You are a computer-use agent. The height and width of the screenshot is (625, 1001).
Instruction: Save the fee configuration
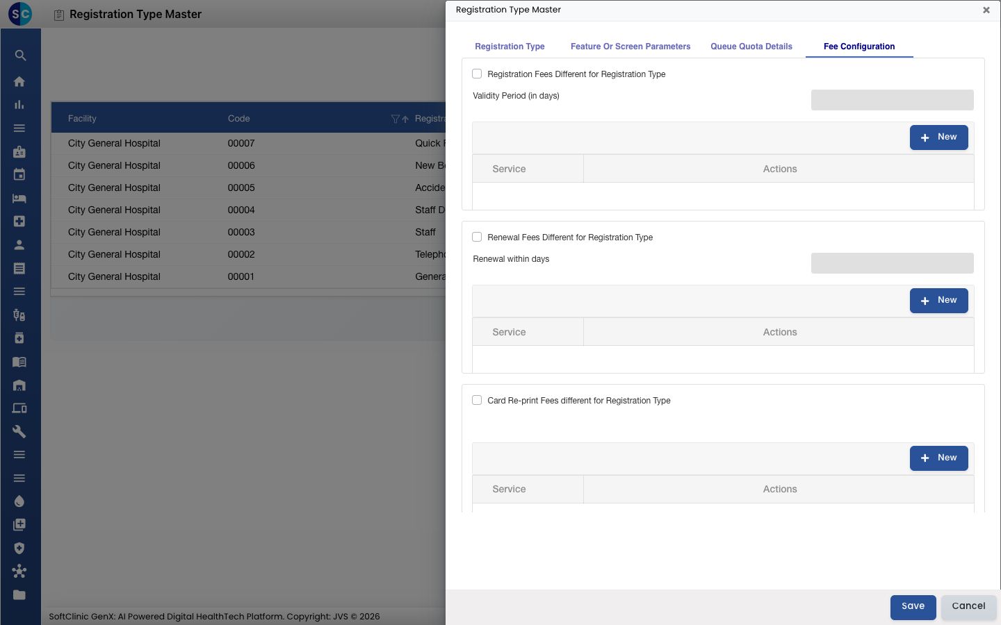913,607
